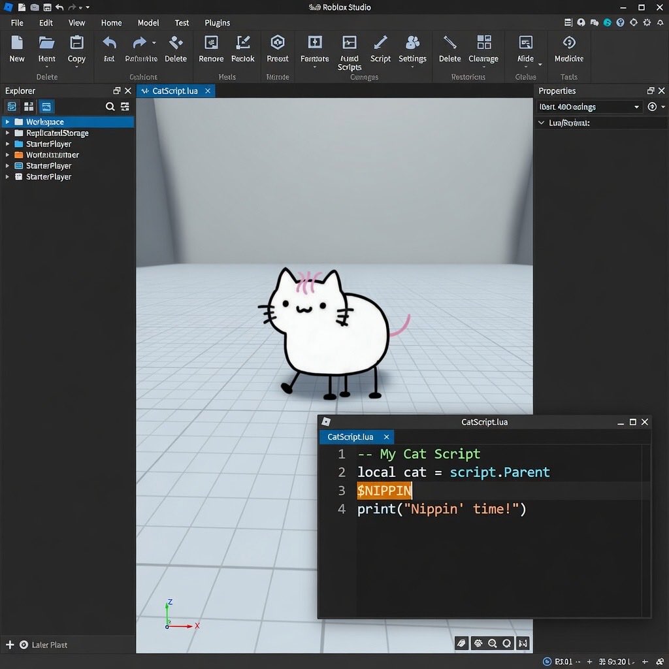Click the Alide ribbon icon
Viewport: 669px width, 669px height.
click(526, 42)
